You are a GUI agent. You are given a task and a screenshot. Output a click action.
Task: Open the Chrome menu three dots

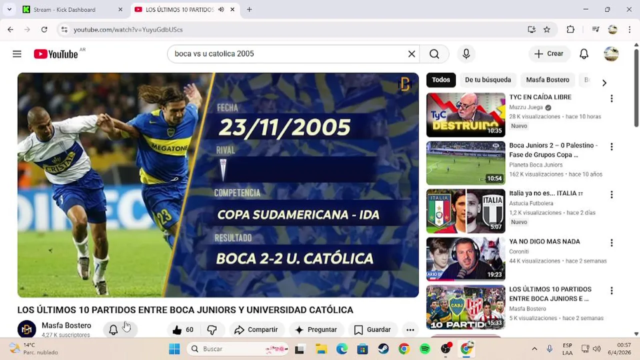(629, 29)
